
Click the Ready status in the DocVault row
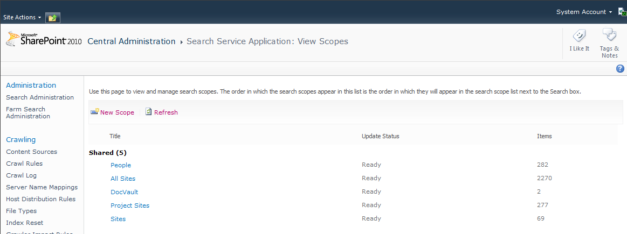371,192
